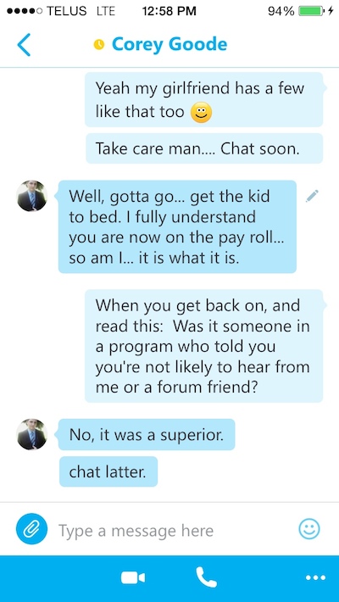Tap the paperclip attachment button

31,529
